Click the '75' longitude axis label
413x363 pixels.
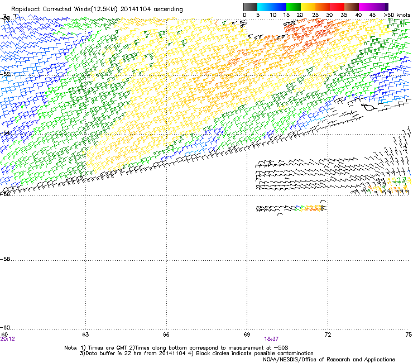click(409, 335)
